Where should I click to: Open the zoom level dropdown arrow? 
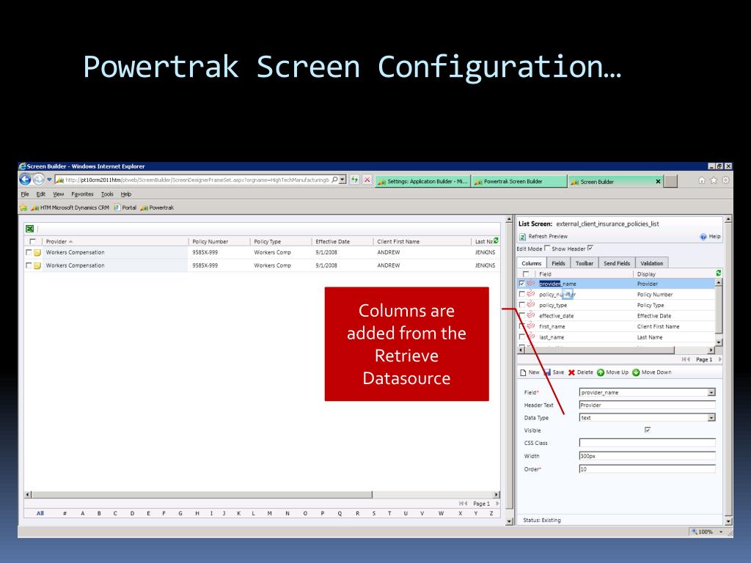point(721,532)
